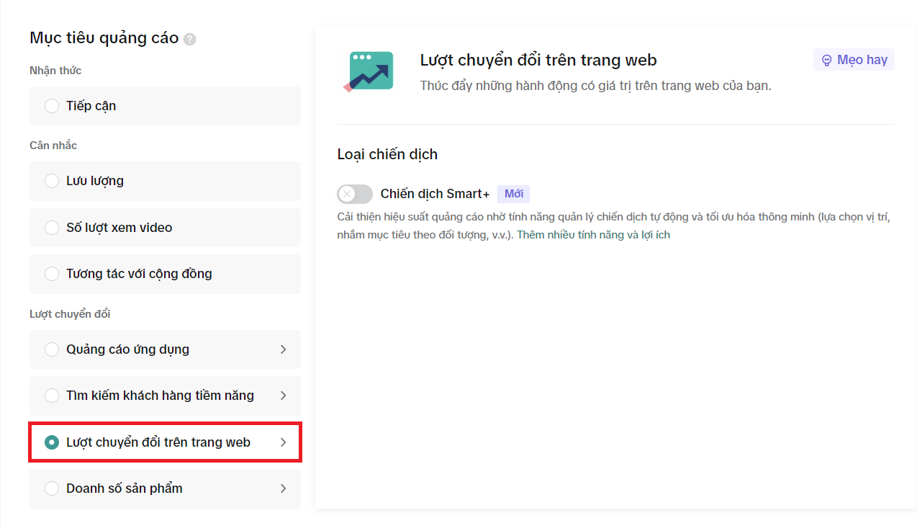This screenshot has height=531, width=917.
Task: Click help icon beside Mục tiêu quảng cáo
Action: click(x=189, y=39)
